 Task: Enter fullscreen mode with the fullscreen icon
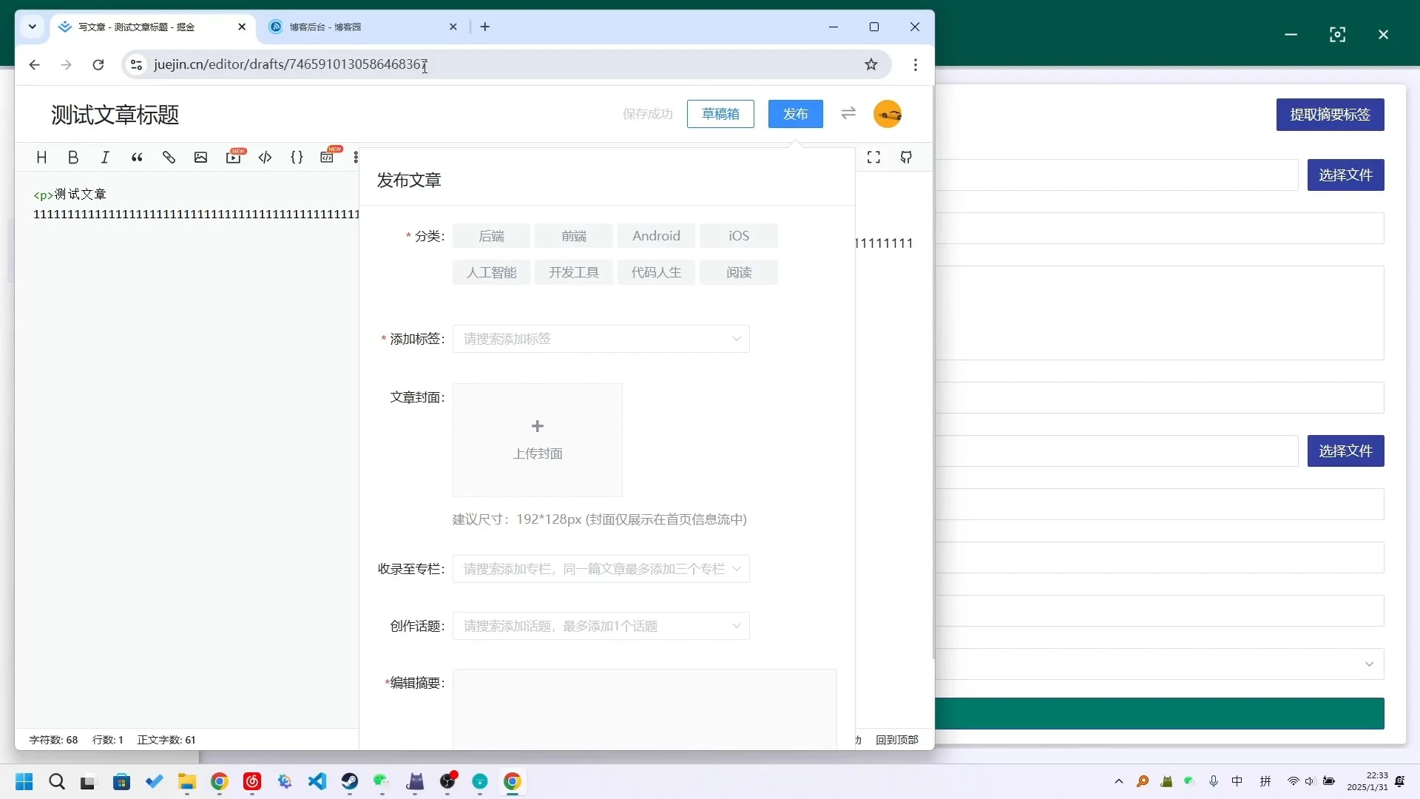click(873, 157)
